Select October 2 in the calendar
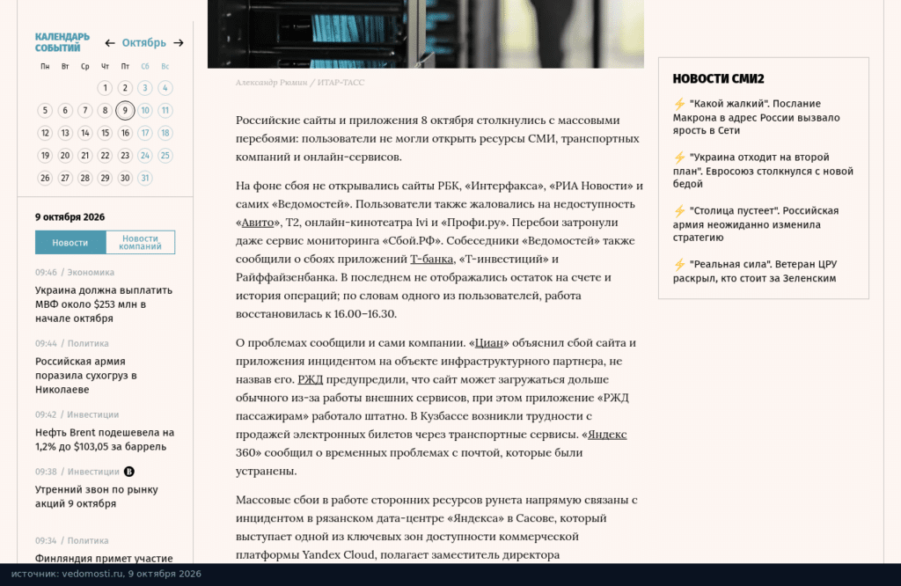901x586 pixels. [x=125, y=88]
